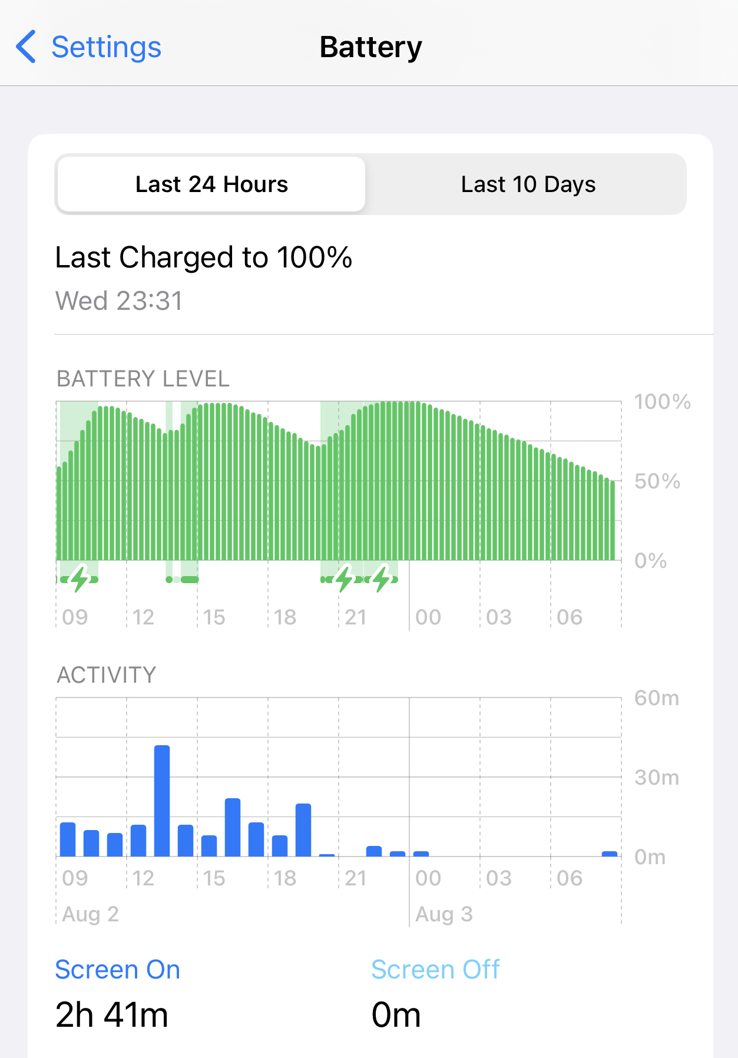Tap the 2h 41m screen on value
The width and height of the screenshot is (738, 1058).
[112, 1015]
